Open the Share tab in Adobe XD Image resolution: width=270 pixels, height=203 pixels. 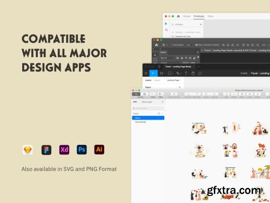211,16
